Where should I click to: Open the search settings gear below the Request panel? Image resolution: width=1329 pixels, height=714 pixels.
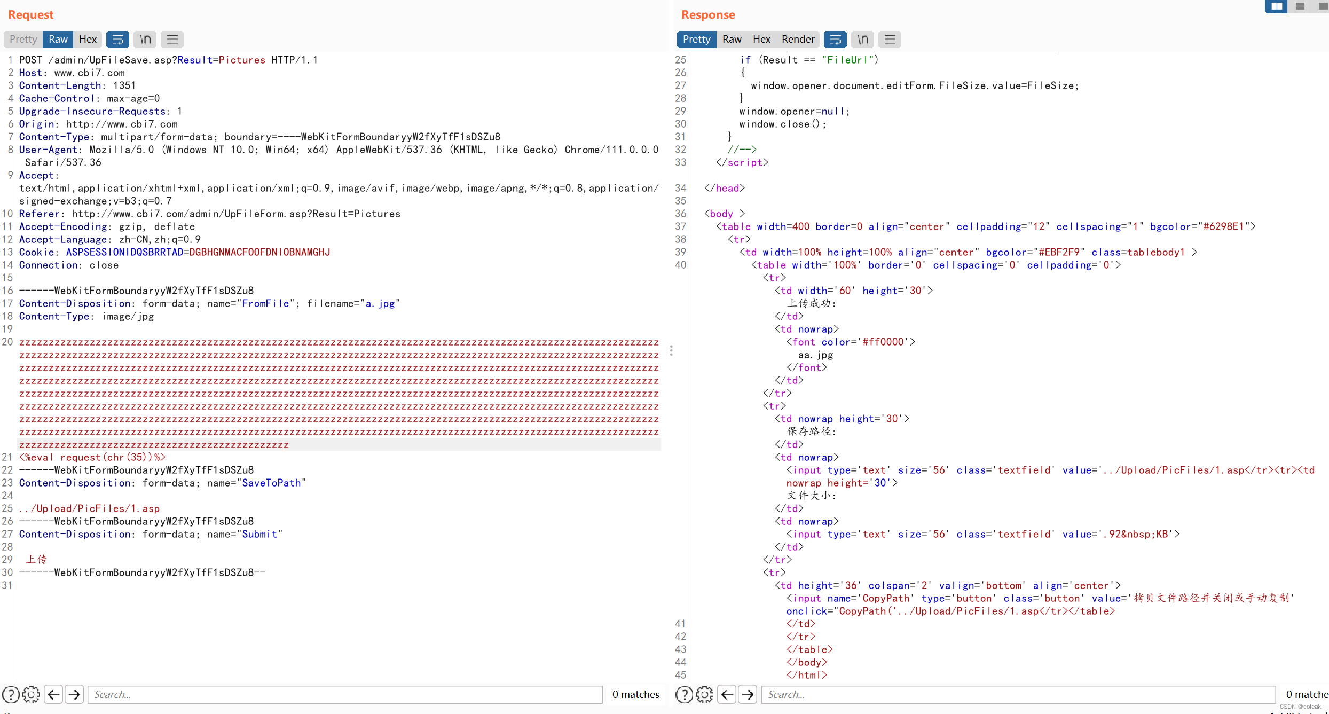31,694
